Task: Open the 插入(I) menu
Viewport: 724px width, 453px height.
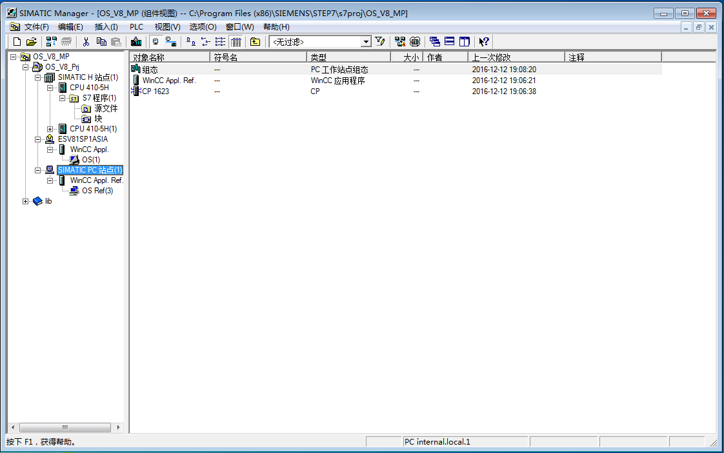Action: 106,27
